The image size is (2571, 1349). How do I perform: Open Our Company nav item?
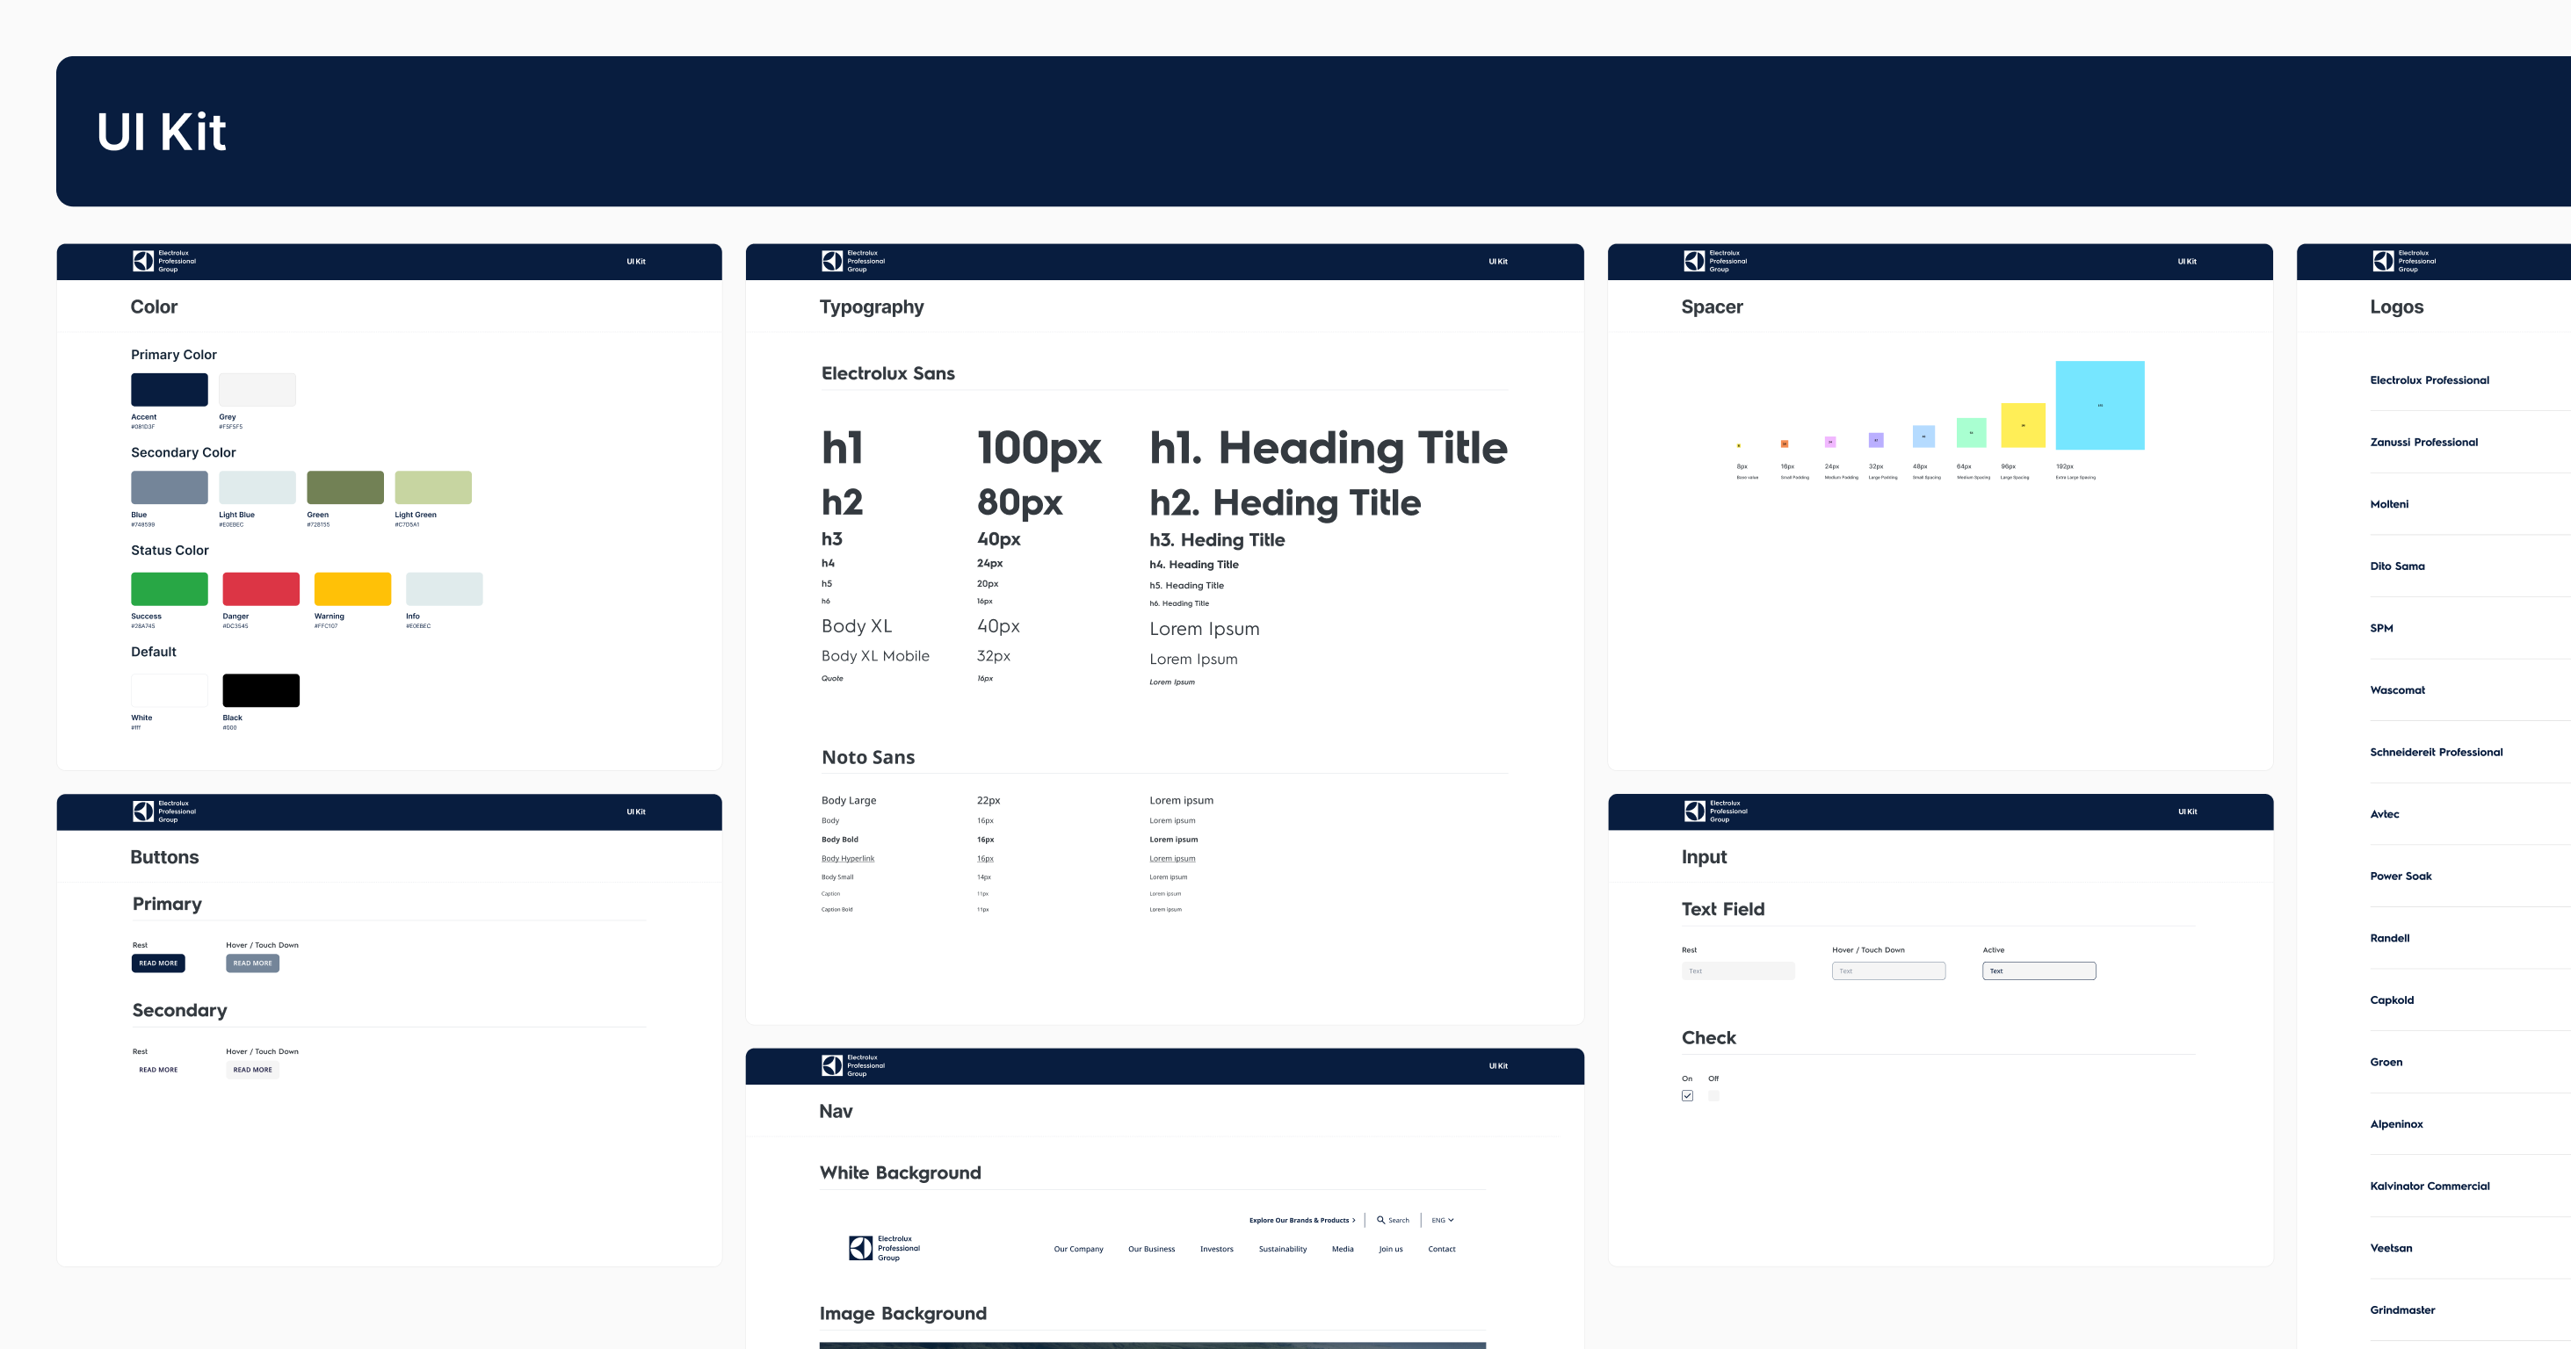(x=1079, y=1249)
